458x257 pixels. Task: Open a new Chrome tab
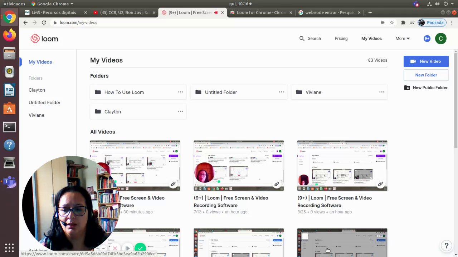370,12
